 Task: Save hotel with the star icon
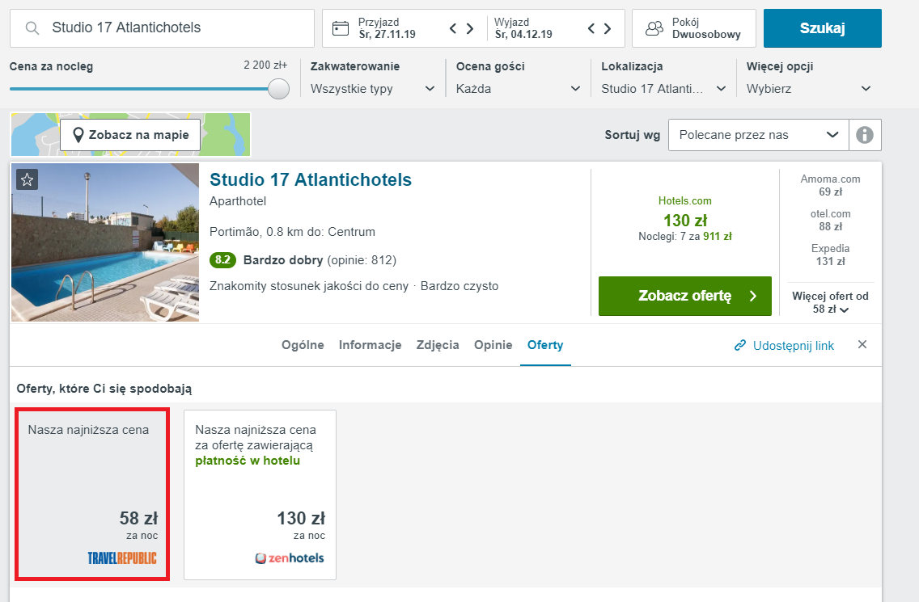click(27, 179)
